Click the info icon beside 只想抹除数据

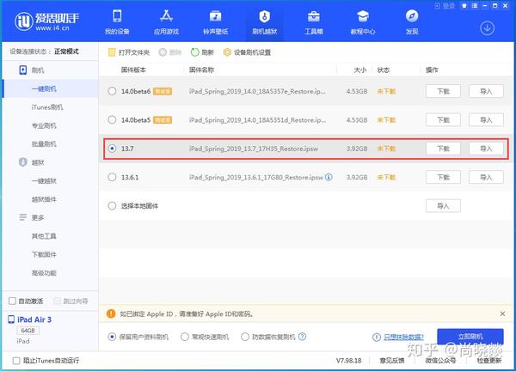pos(377,337)
